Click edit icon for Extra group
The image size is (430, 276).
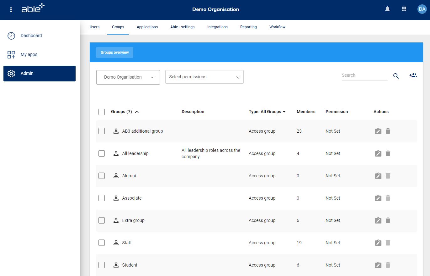pyautogui.click(x=378, y=220)
